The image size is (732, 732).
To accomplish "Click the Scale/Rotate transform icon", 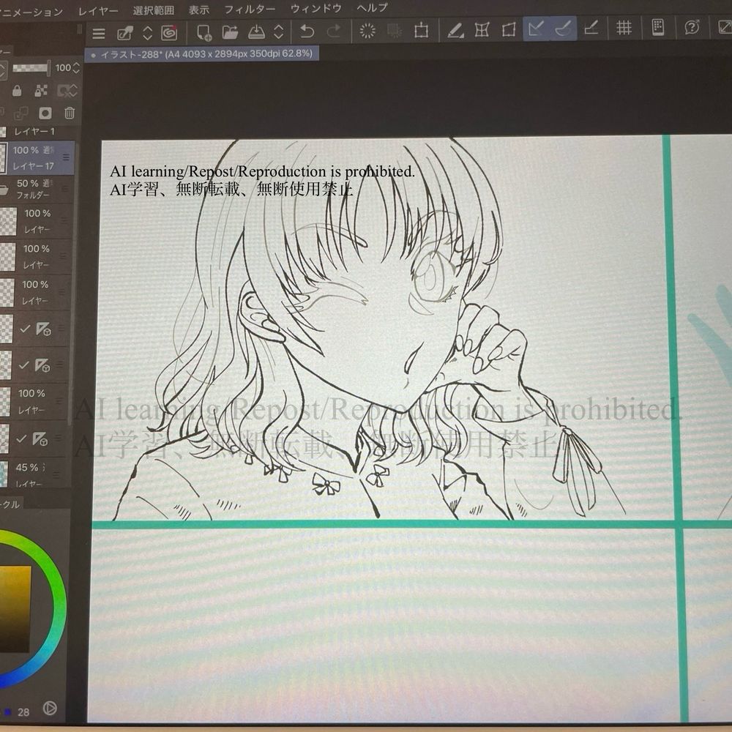I will tap(421, 30).
